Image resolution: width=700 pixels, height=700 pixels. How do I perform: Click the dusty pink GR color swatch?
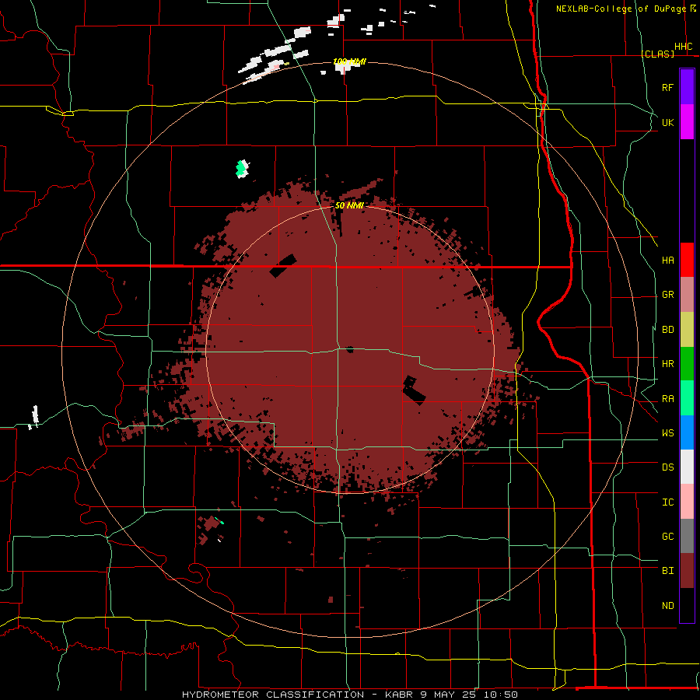tap(687, 295)
